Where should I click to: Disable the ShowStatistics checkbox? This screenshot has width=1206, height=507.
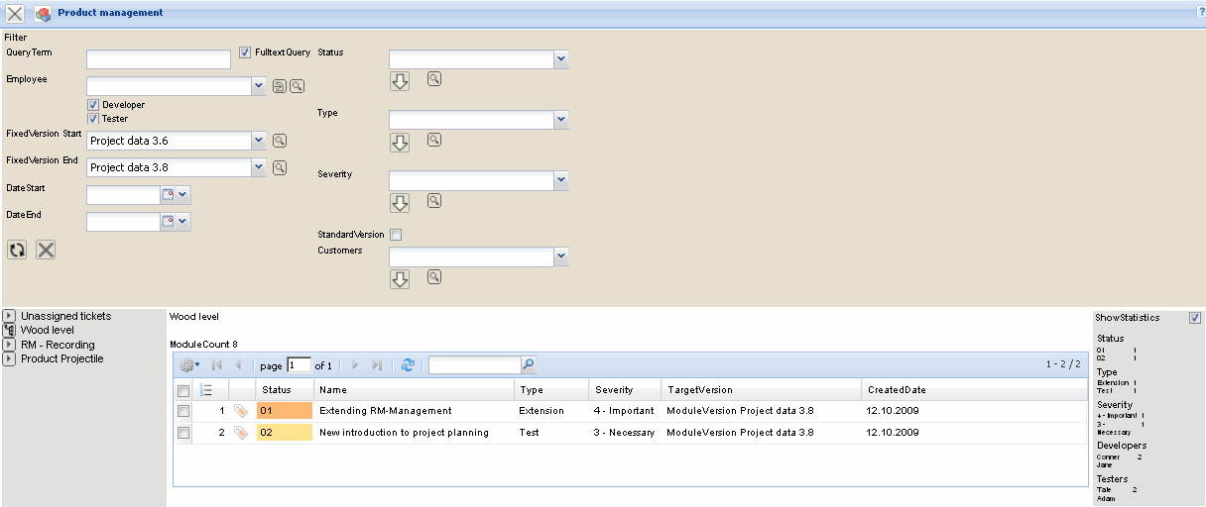coord(1194,318)
